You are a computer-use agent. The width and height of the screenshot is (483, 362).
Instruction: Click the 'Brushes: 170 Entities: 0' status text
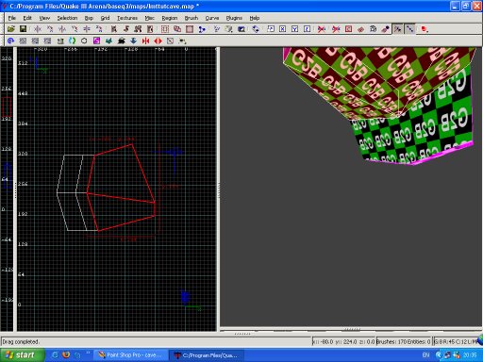(x=403, y=341)
